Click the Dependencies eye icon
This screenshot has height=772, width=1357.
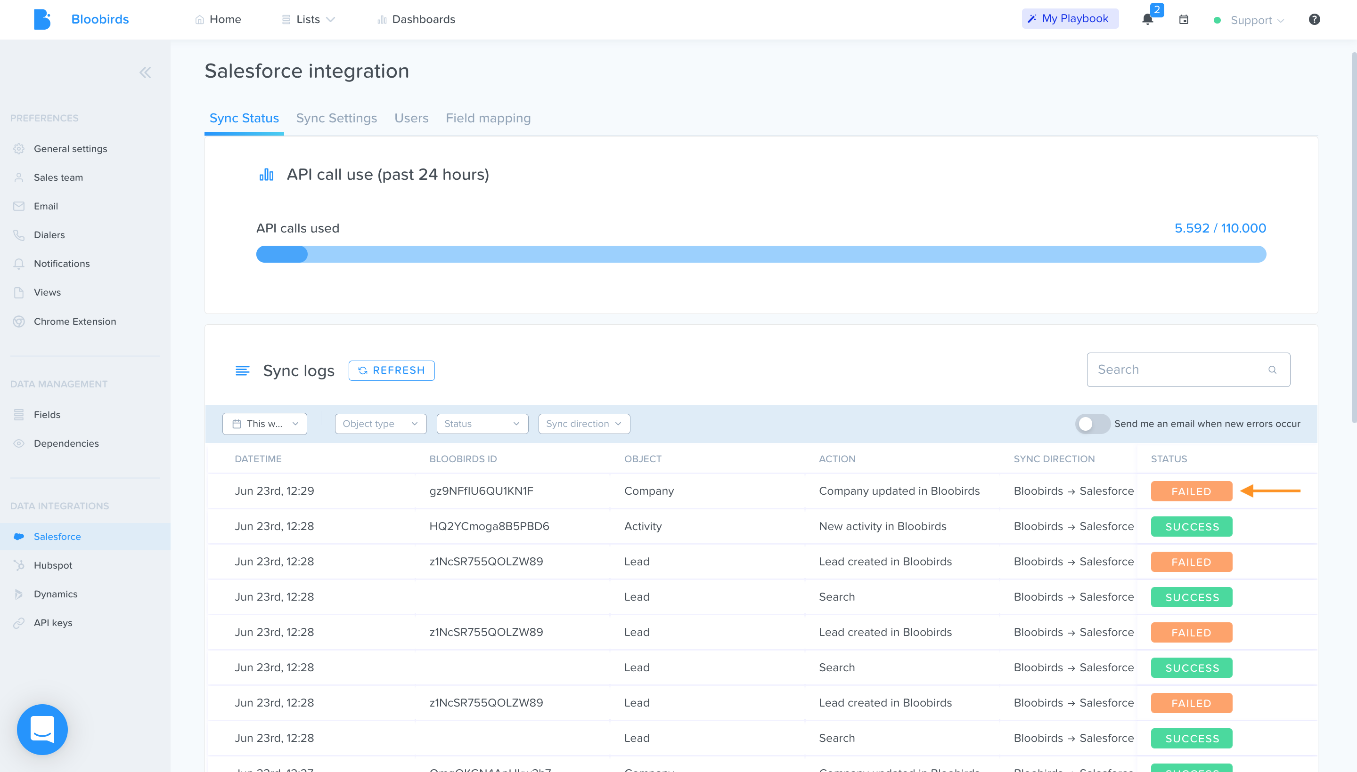[x=19, y=443]
